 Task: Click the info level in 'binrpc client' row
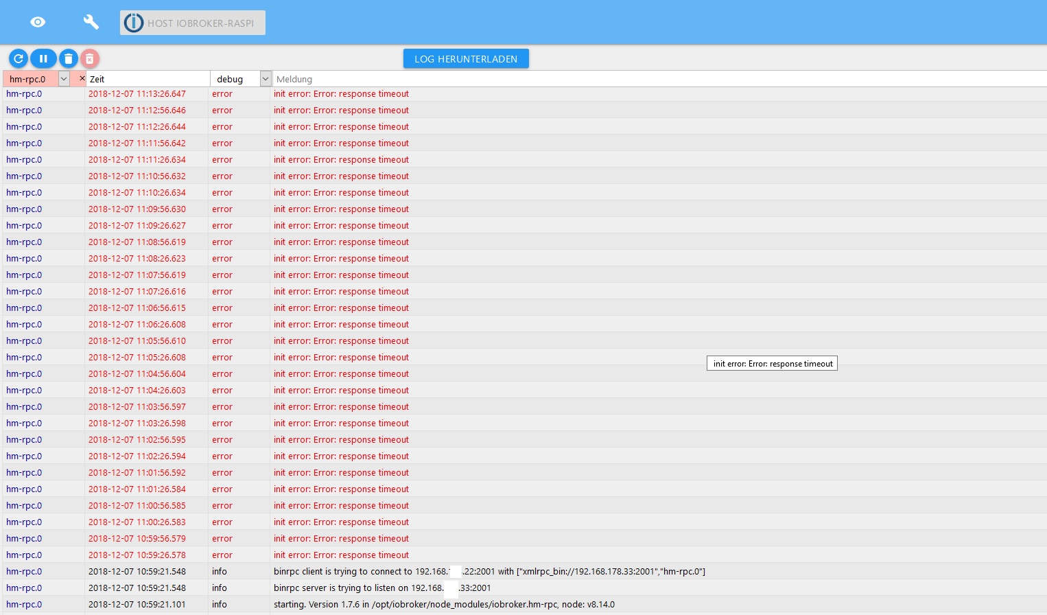tap(220, 572)
